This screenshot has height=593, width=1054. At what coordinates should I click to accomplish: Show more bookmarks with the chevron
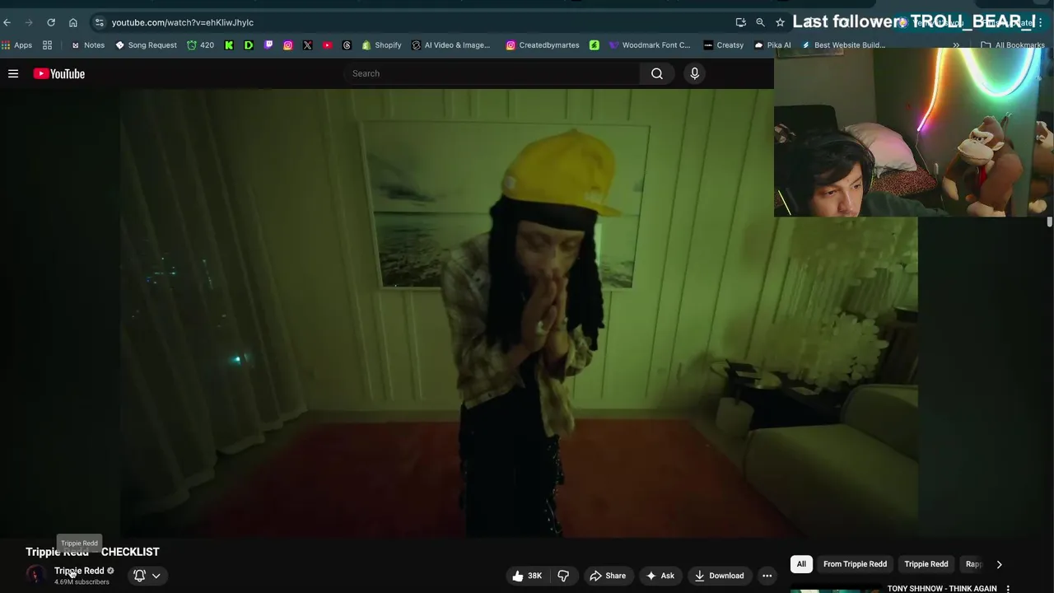pos(956,45)
